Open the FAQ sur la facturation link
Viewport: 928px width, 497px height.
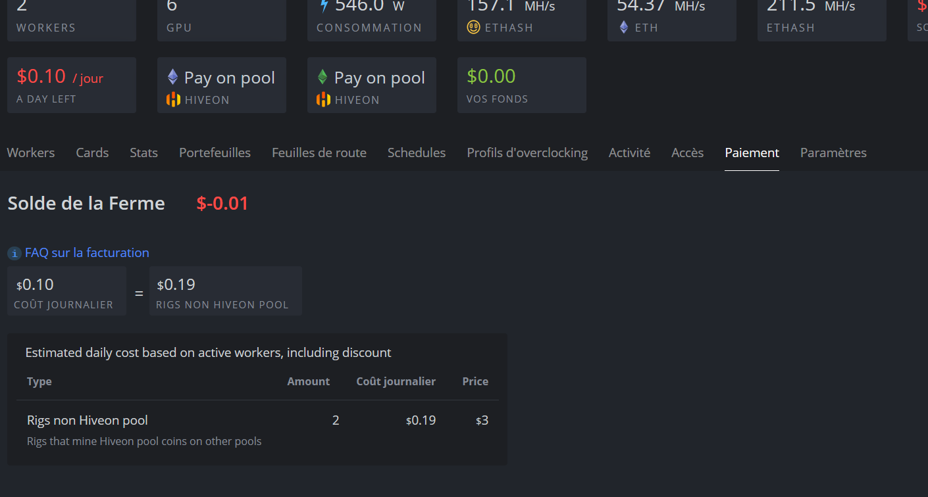click(87, 252)
